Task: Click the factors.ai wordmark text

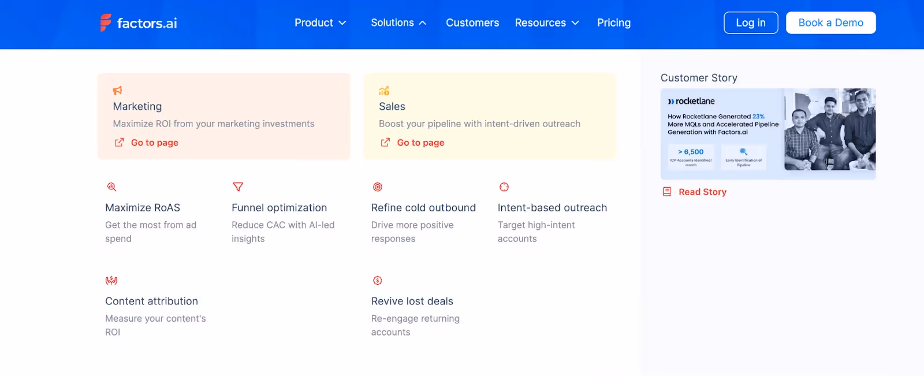Action: [x=147, y=23]
